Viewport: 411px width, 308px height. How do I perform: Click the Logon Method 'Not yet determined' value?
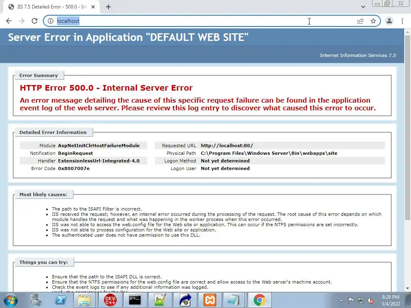[x=225, y=161]
